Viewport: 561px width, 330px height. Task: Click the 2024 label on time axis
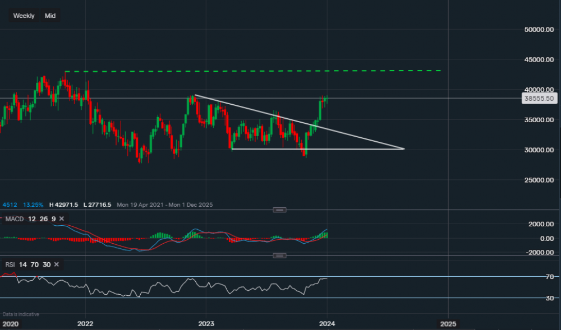(x=327, y=324)
